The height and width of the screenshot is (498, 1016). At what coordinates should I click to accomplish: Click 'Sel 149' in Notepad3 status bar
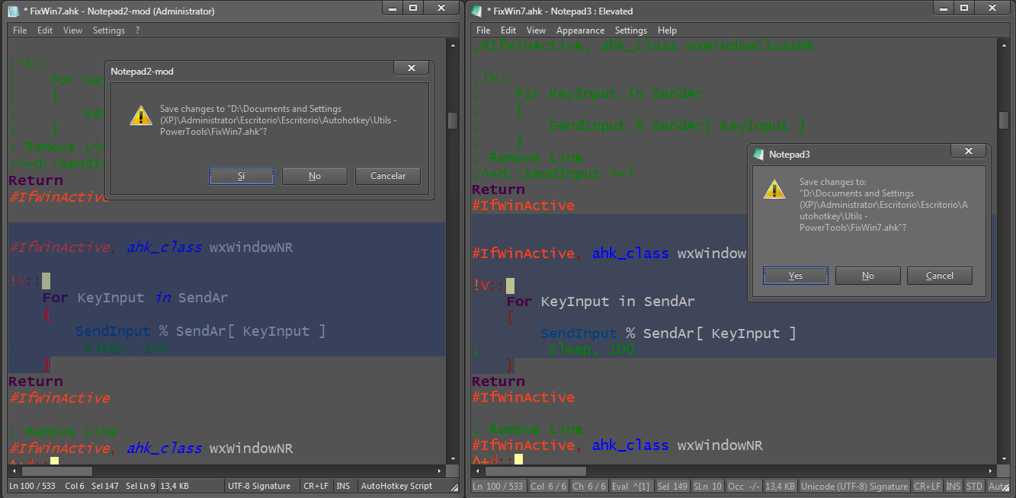(x=673, y=487)
